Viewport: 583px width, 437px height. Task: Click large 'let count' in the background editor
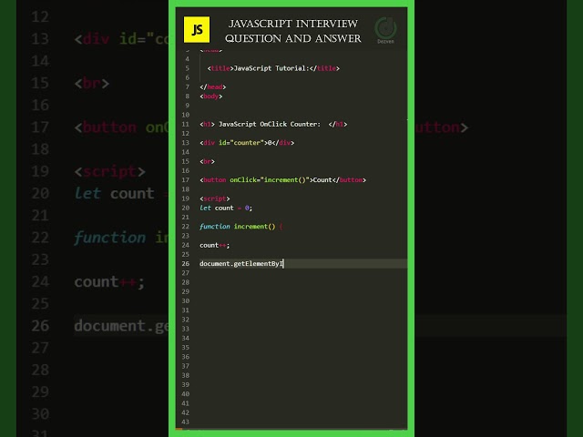point(114,194)
